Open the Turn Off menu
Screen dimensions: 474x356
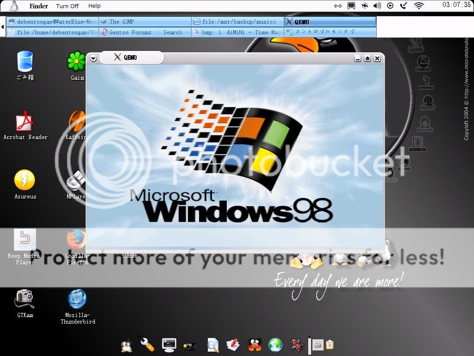coord(67,6)
